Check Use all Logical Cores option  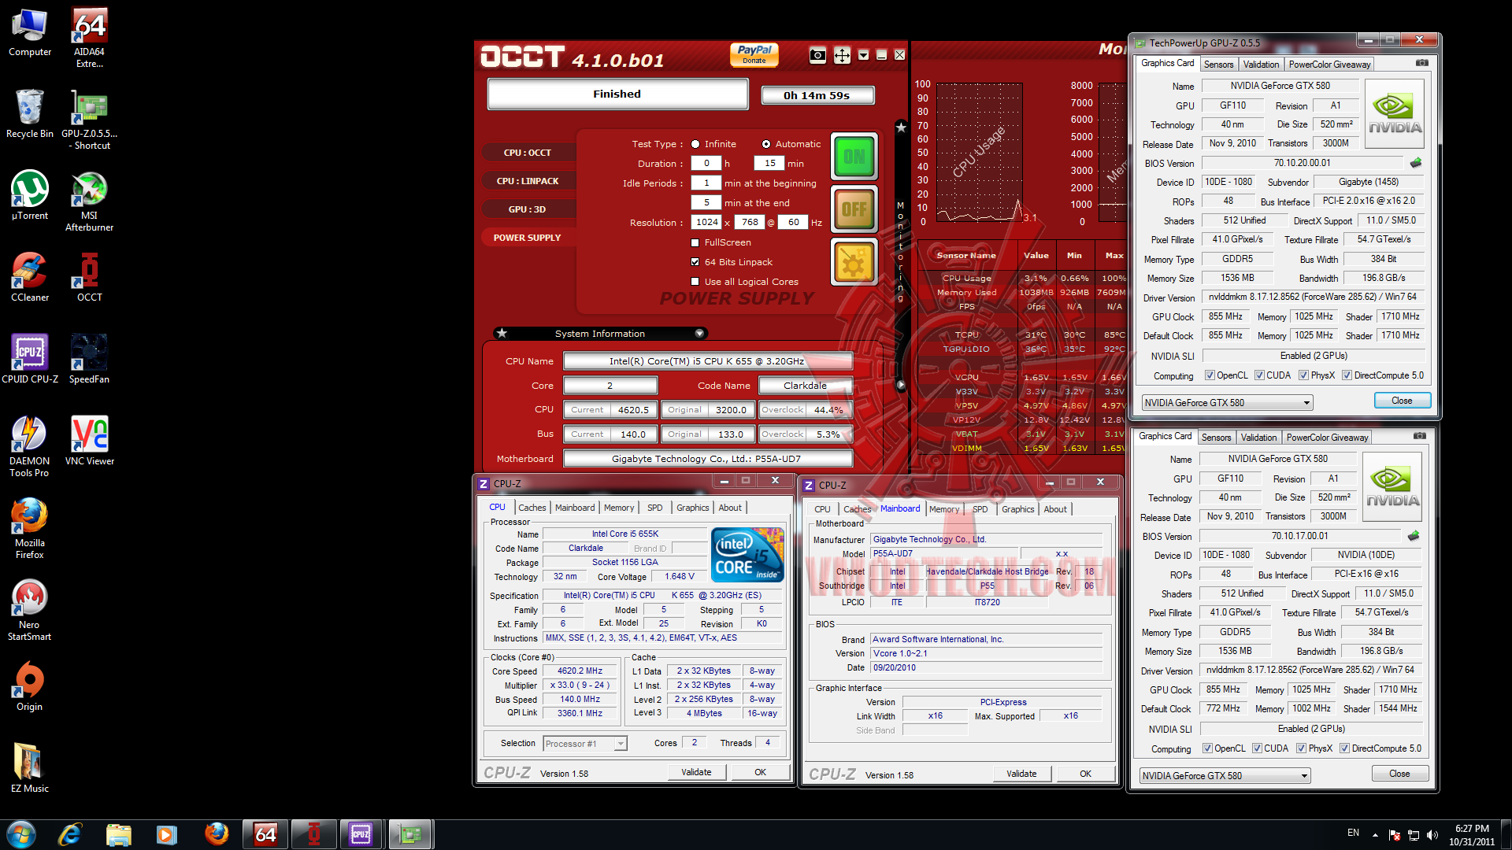pos(695,282)
